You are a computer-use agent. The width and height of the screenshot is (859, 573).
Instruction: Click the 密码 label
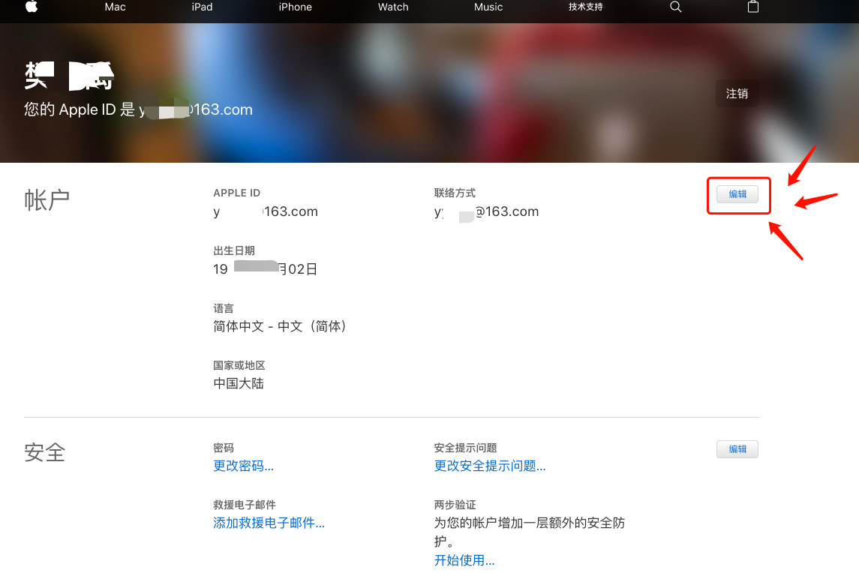pyautogui.click(x=224, y=448)
